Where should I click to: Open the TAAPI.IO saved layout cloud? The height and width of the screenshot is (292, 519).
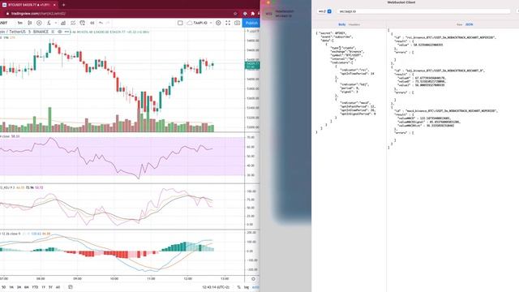197,23
